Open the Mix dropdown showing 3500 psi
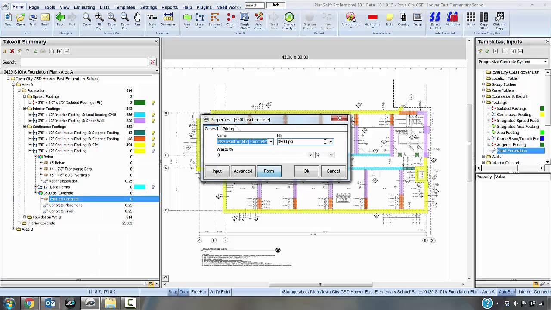 331,142
